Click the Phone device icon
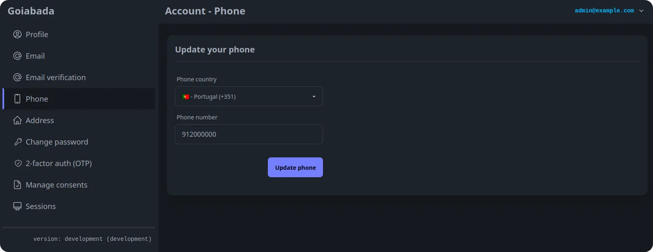Screen dimensions: 653x252 17,99
